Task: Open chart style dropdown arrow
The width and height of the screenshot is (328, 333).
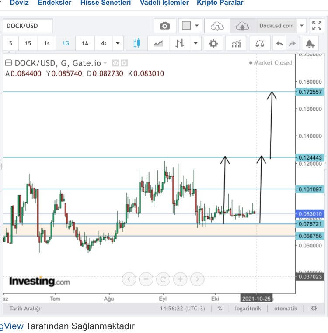Action: coord(196,43)
